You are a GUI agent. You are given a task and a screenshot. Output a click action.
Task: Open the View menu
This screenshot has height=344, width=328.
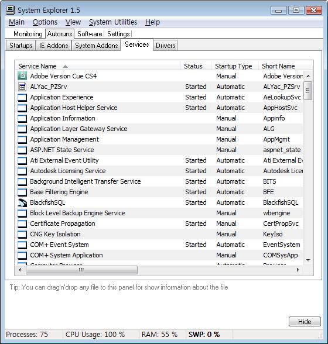pyautogui.click(x=73, y=22)
